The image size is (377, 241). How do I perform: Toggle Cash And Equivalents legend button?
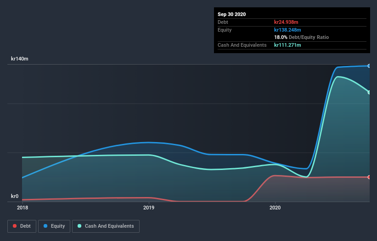[x=106, y=226]
